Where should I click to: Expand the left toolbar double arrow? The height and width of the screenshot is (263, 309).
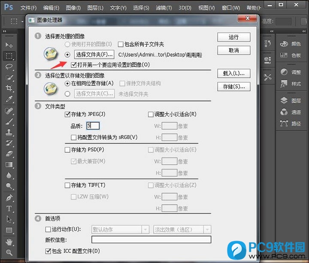point(5,31)
